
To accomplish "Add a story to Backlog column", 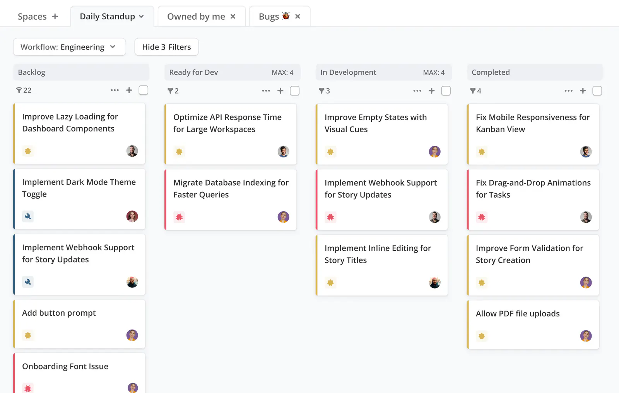I will [x=129, y=90].
